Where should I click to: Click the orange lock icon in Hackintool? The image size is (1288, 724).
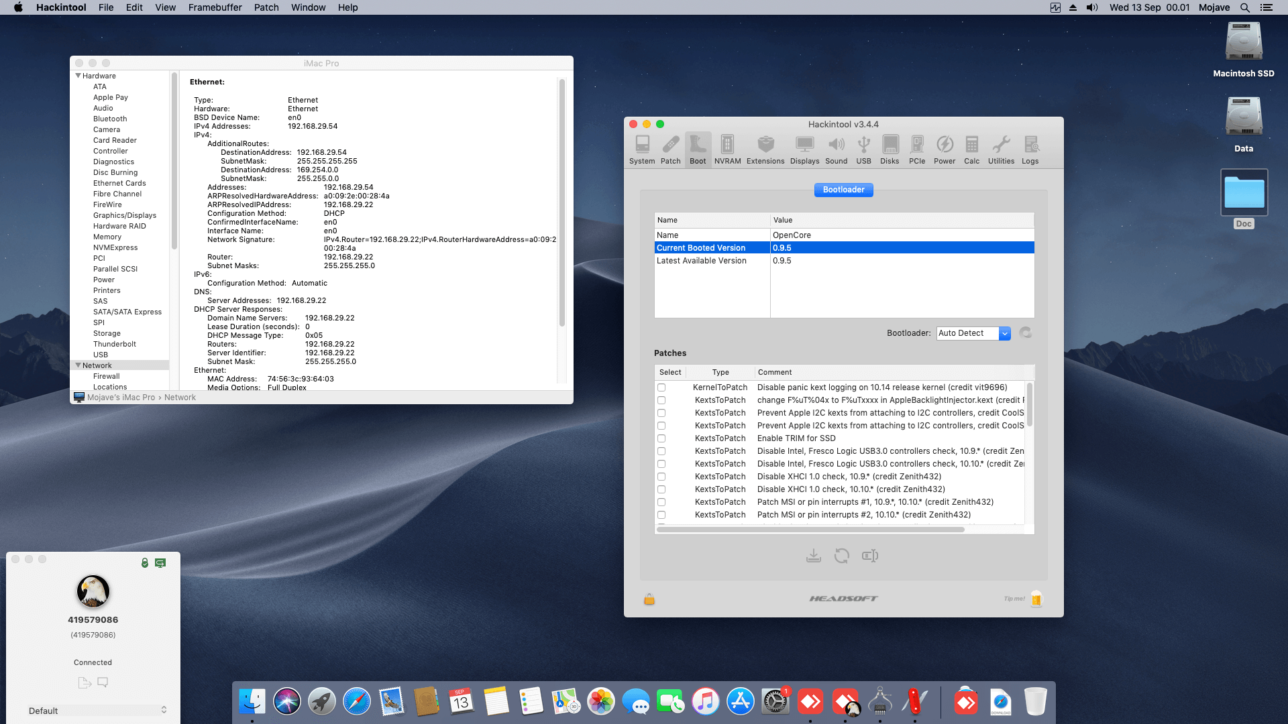click(649, 599)
